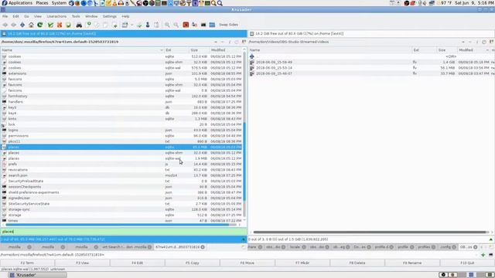This screenshot has width=495, height=278.
Task: Go up via right panel's up-arrow entry
Action: 252,56
